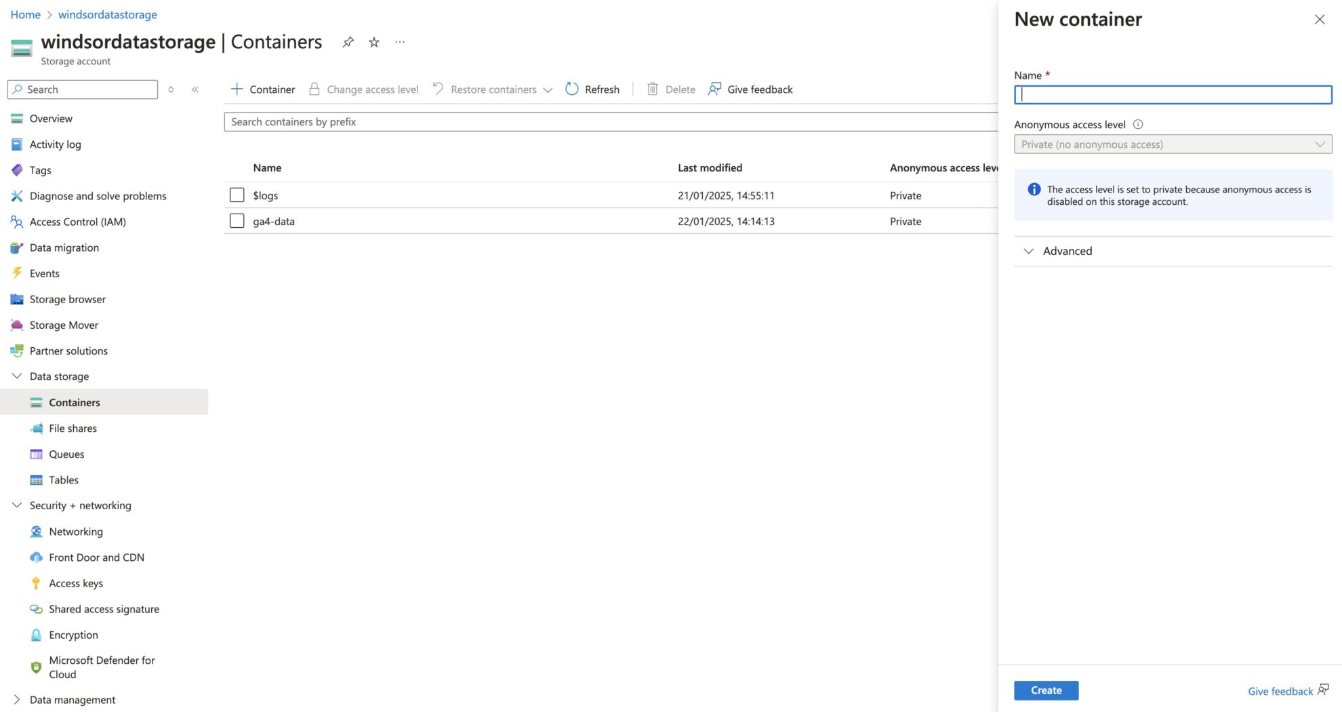Click the container Name input field
Screen dimensions: 1342x712
1173,94
